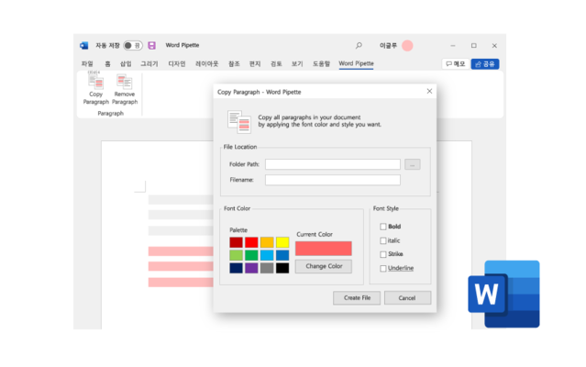
Task: Click the search magnifier in title bar
Action: 359,46
